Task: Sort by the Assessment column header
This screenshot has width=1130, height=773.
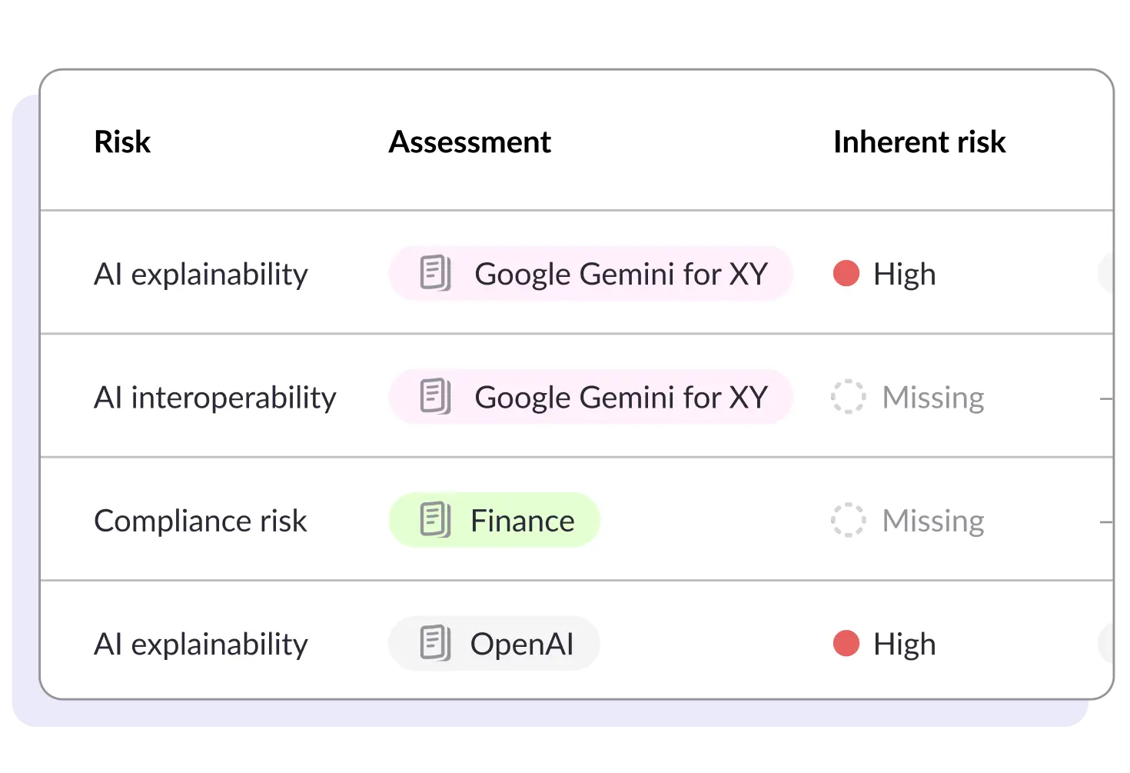Action: pyautogui.click(x=470, y=142)
